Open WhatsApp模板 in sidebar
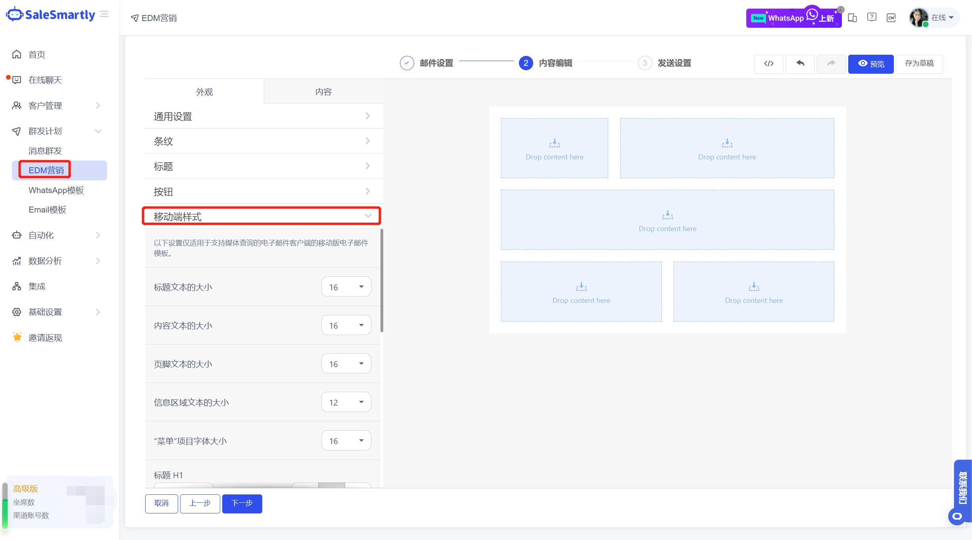 (x=56, y=190)
